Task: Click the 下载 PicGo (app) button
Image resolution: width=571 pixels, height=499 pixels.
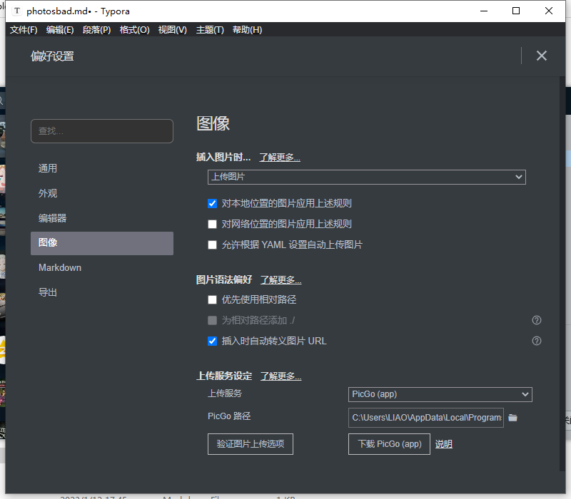Action: tap(389, 443)
